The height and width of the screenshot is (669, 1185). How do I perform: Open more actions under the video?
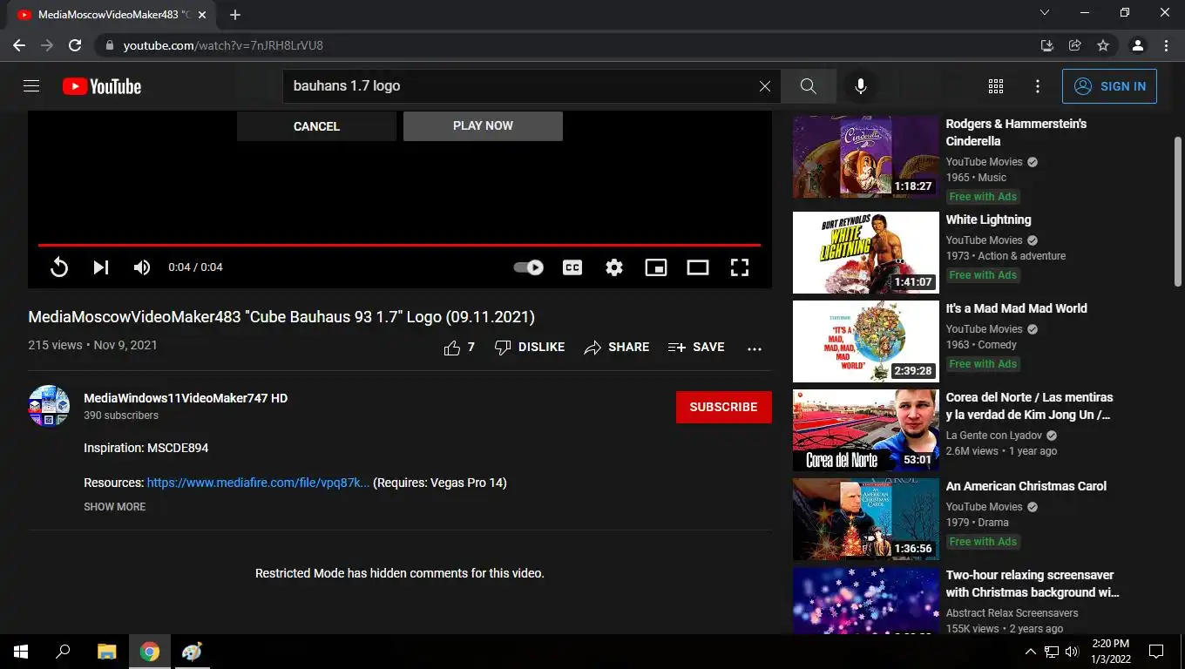[755, 348]
